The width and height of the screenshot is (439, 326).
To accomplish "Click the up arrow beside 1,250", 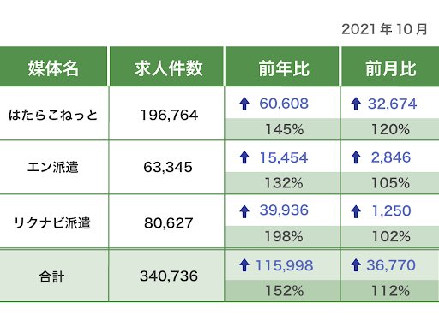I will 356,211.
